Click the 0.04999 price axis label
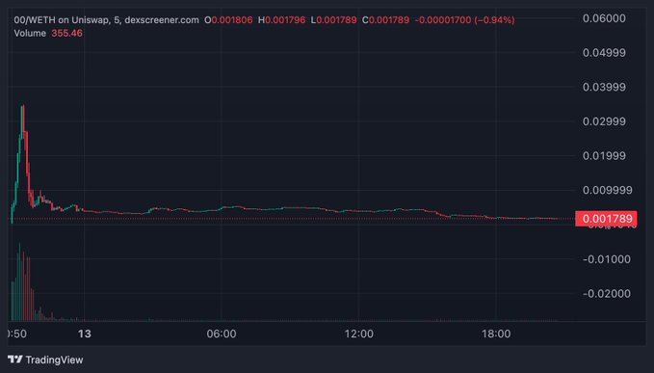Screen dimensions: 654x373 [604, 53]
